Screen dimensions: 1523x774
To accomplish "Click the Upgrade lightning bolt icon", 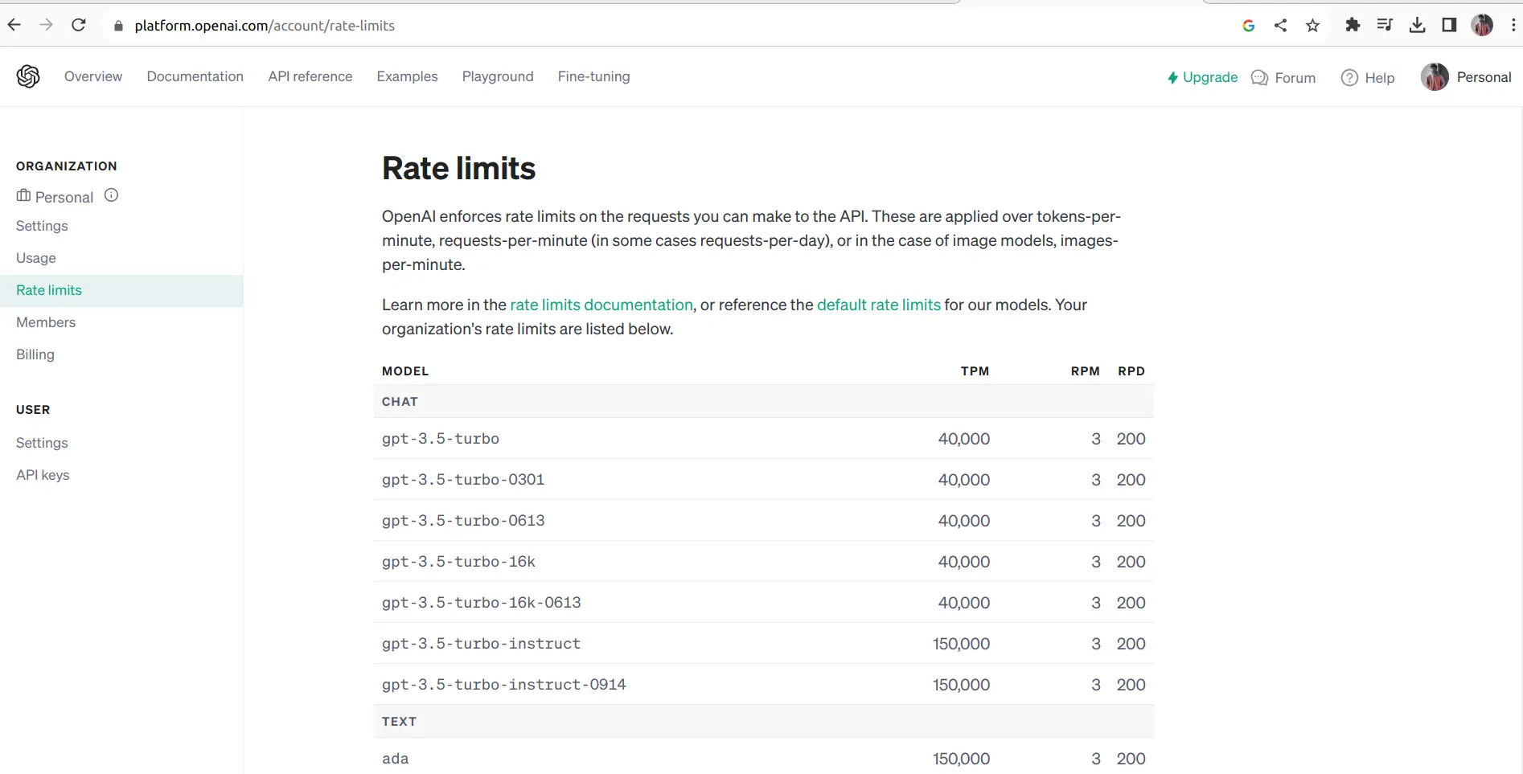I will tap(1172, 78).
